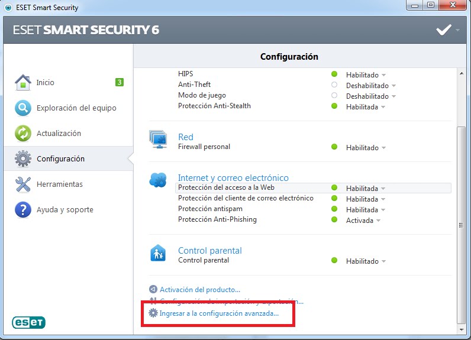Click the Inicio house icon

[x=22, y=83]
